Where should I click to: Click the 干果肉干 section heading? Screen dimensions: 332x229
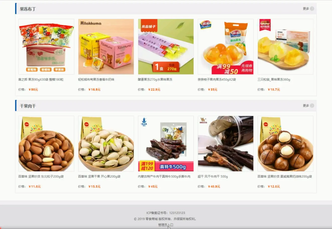[28, 106]
